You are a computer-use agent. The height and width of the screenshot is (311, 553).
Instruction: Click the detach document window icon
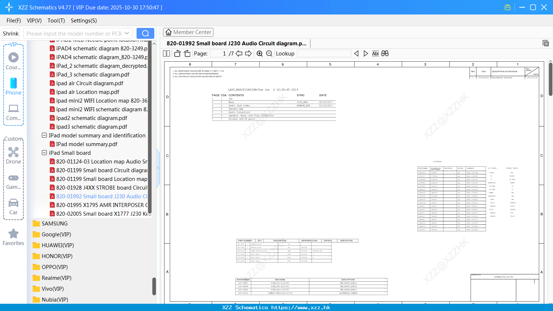(546, 43)
